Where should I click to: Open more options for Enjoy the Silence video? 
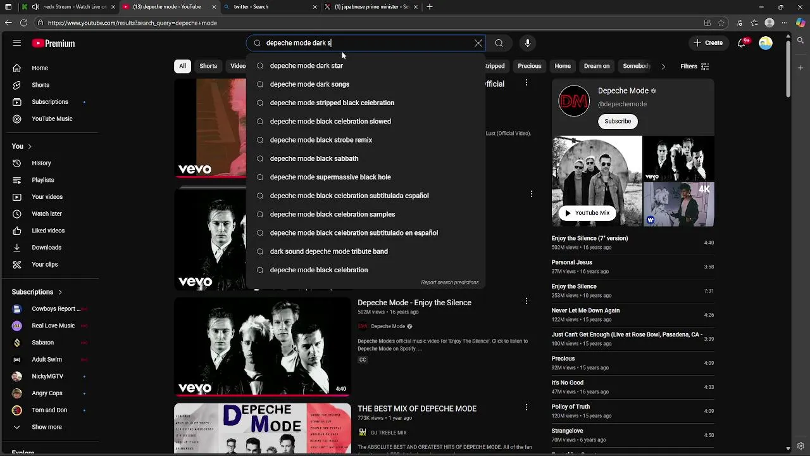[x=526, y=301]
